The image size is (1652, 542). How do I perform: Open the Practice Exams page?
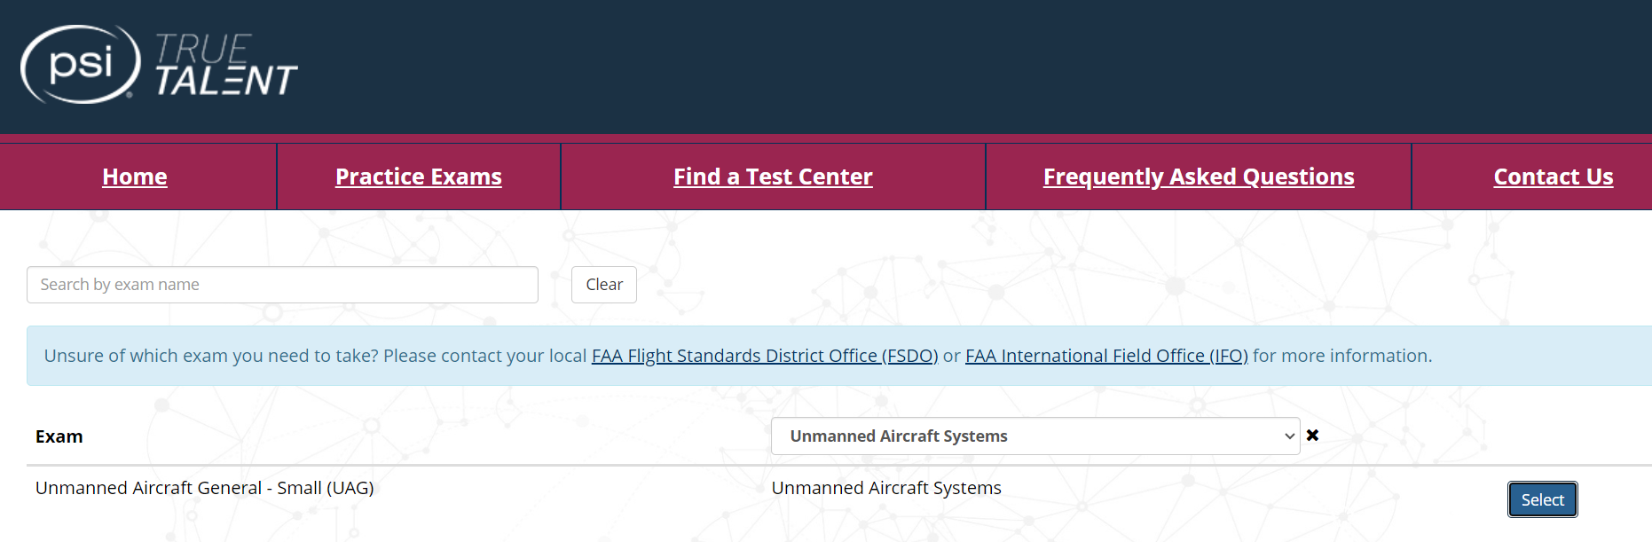pyautogui.click(x=419, y=177)
